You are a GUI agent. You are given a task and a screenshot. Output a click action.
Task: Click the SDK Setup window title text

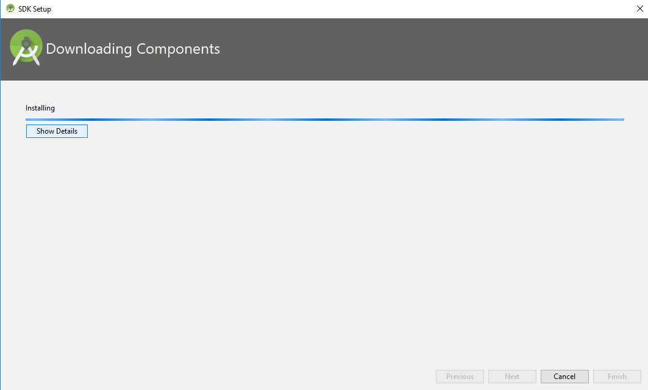(35, 9)
